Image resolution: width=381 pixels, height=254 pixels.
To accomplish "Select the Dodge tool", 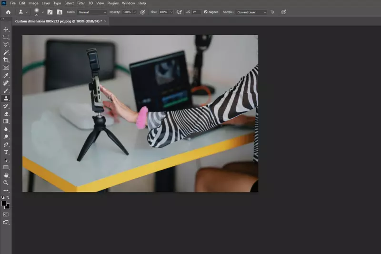I will click(6, 137).
